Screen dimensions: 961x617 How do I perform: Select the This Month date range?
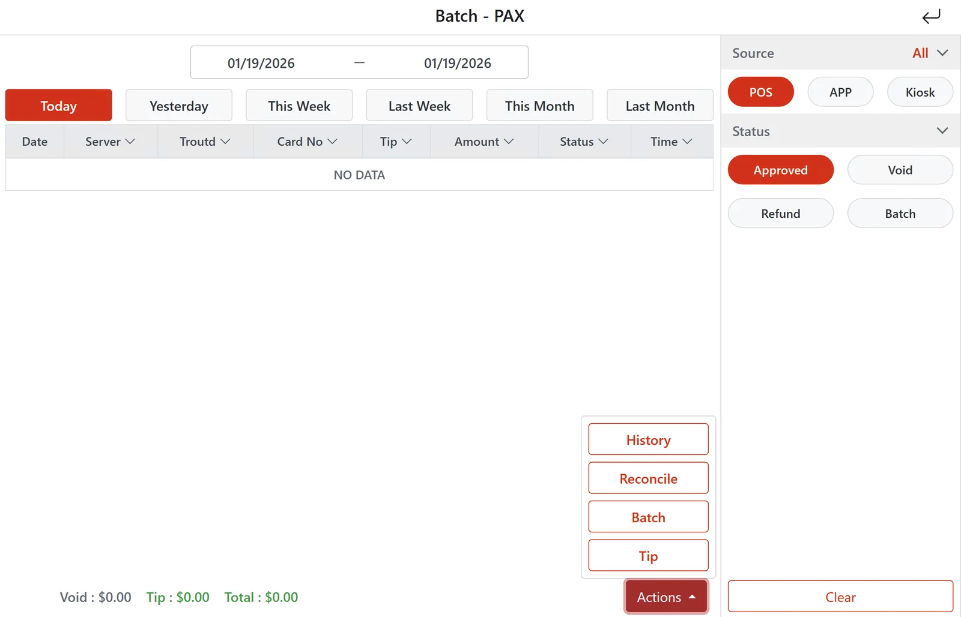click(x=540, y=106)
